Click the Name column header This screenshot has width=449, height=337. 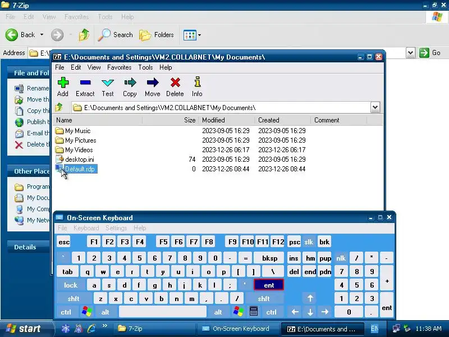[x=98, y=120]
